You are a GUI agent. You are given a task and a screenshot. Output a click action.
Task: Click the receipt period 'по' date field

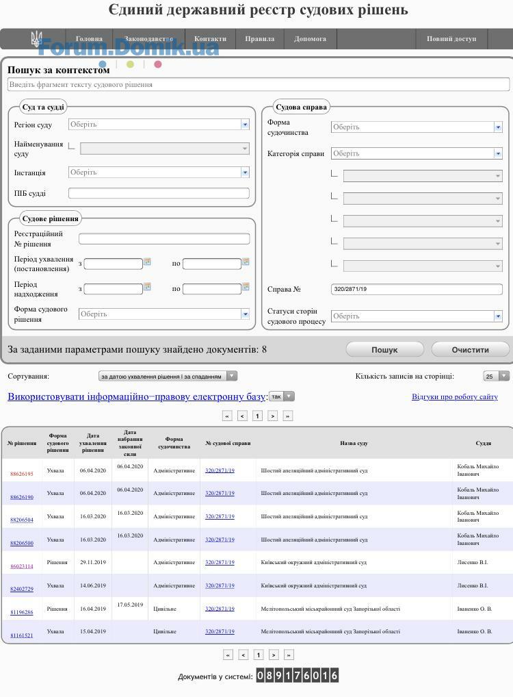[x=212, y=289]
